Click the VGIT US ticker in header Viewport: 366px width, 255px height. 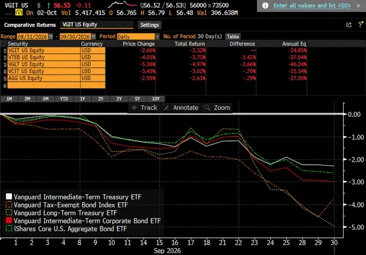tap(16, 5)
